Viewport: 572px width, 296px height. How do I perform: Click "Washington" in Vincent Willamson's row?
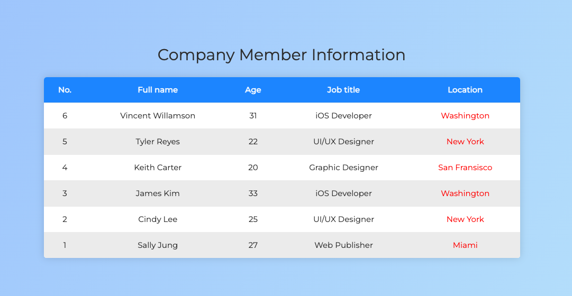[465, 116]
